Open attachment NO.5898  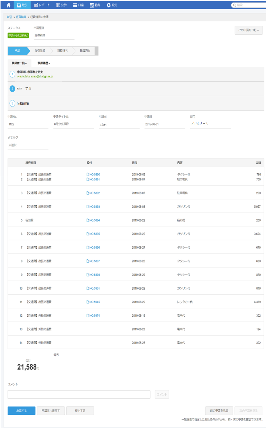tap(93, 275)
